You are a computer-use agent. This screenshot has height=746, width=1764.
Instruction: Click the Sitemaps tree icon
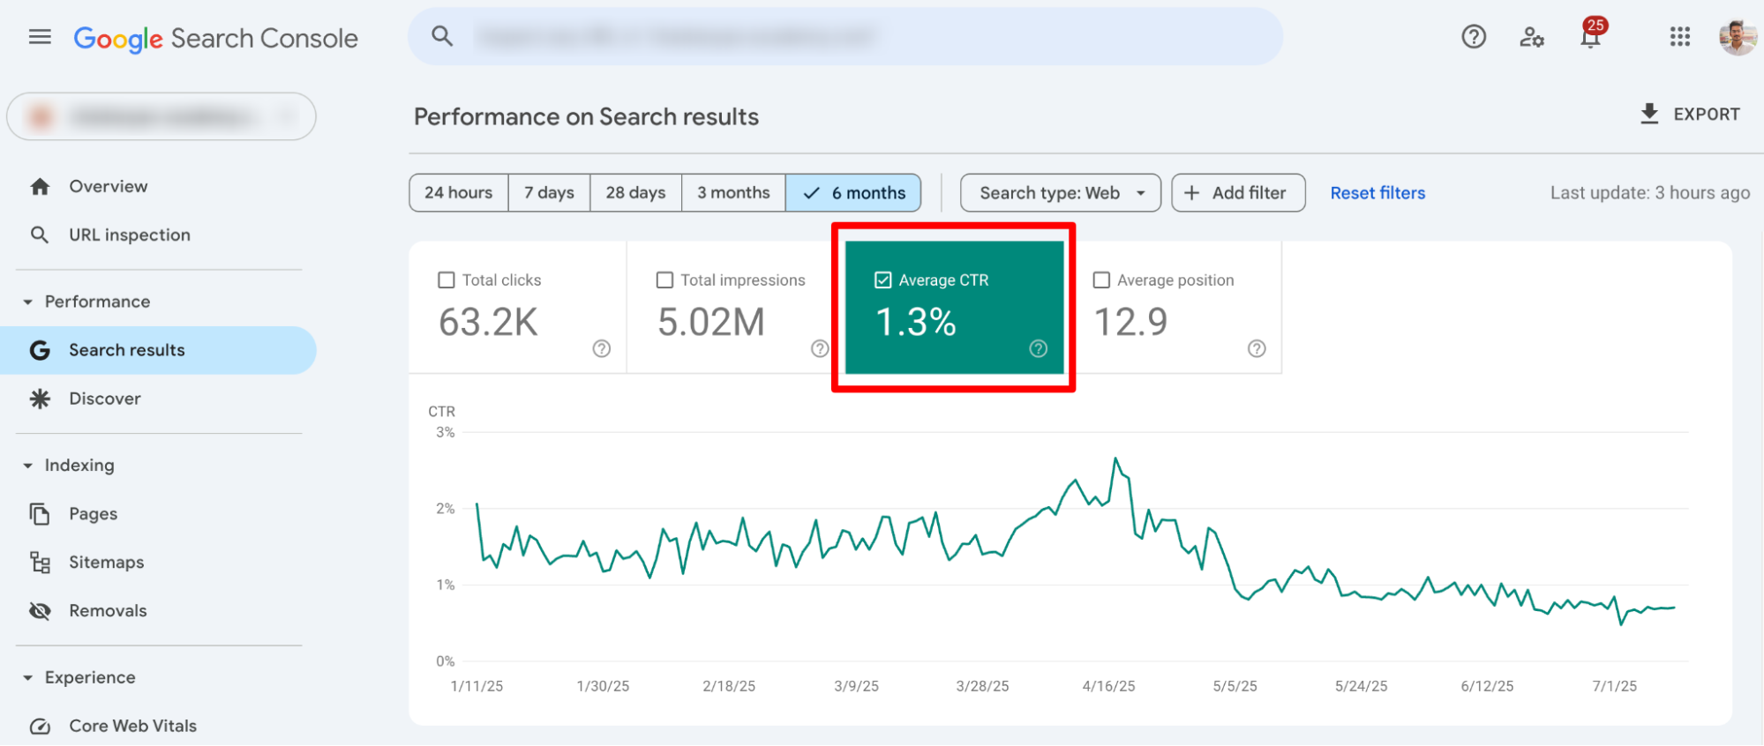click(x=40, y=563)
